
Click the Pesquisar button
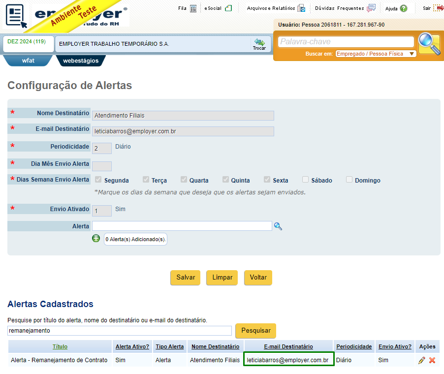tap(255, 331)
